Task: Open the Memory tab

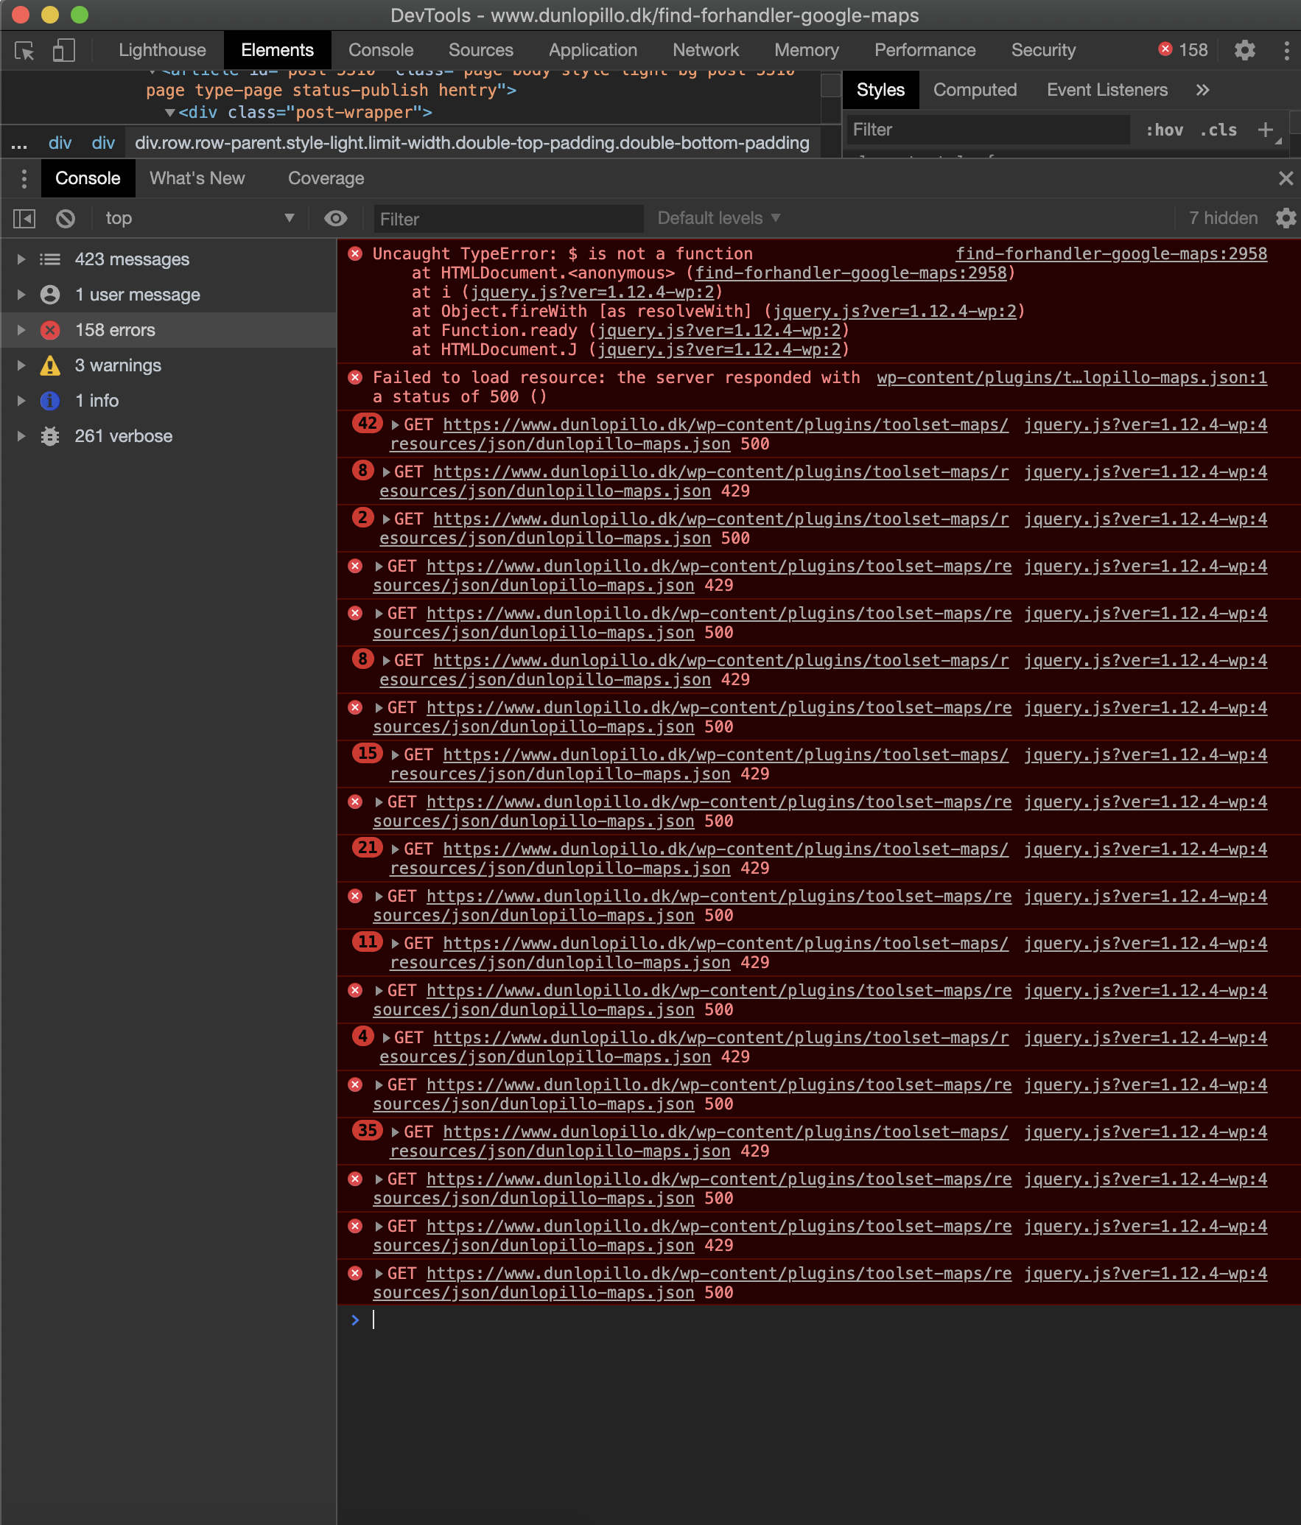Action: (806, 50)
